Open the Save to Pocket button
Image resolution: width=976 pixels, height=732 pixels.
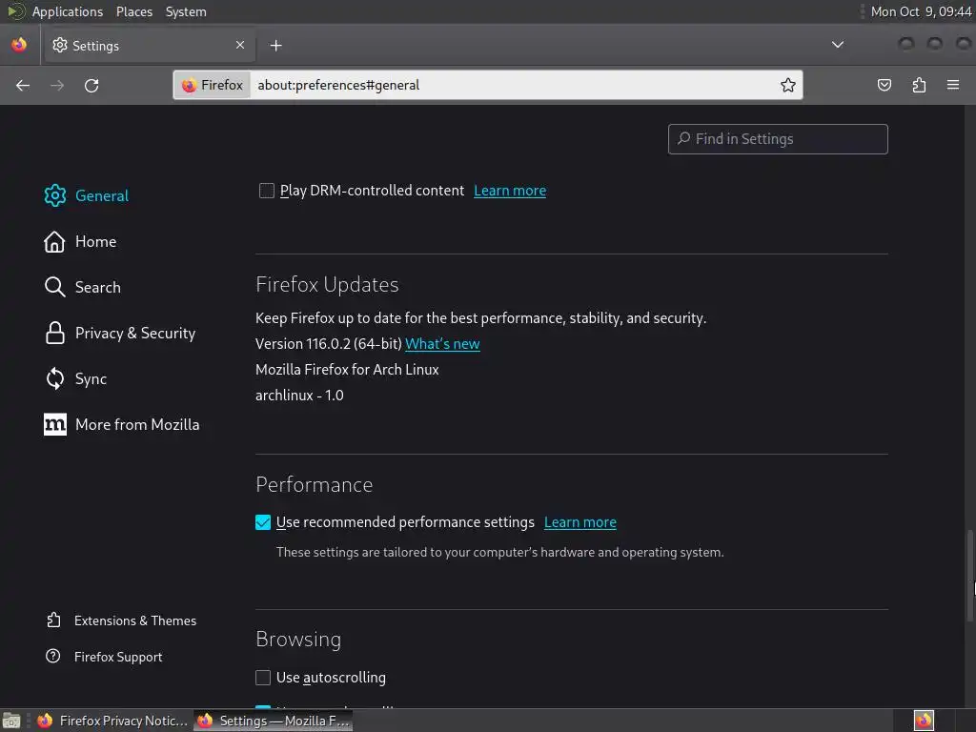[x=884, y=85]
